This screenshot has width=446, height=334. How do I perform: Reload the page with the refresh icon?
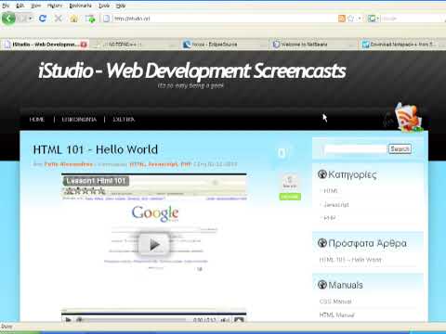pos(43,19)
